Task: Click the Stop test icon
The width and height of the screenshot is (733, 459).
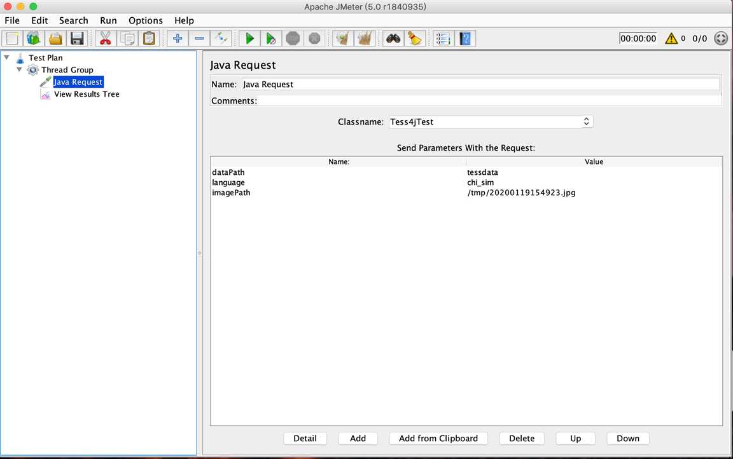Action: [293, 38]
